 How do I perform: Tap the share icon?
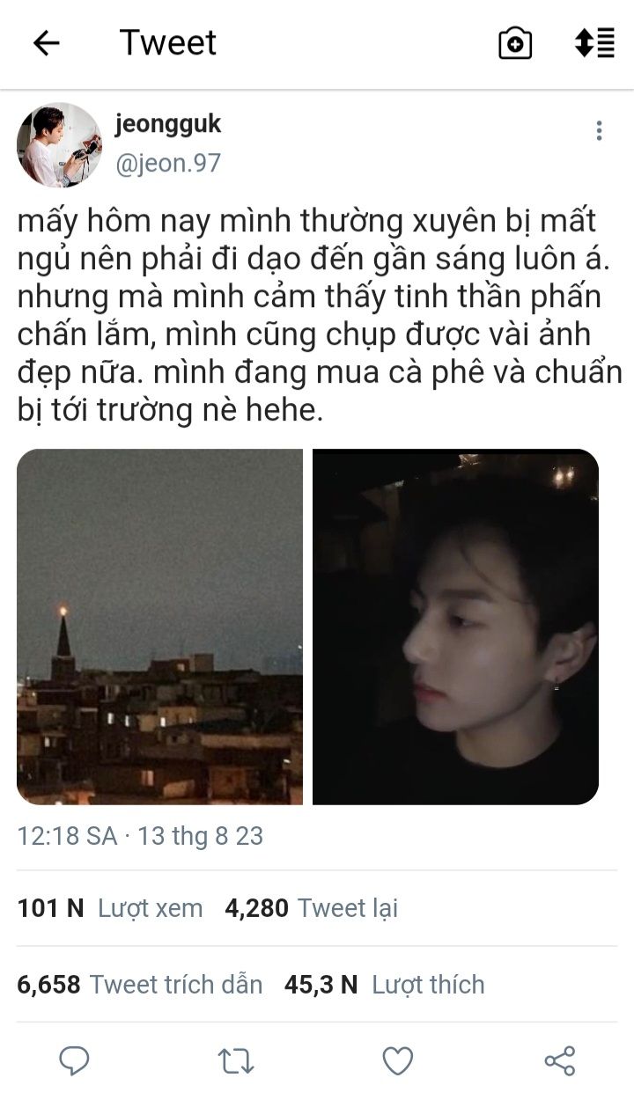pos(560,1061)
